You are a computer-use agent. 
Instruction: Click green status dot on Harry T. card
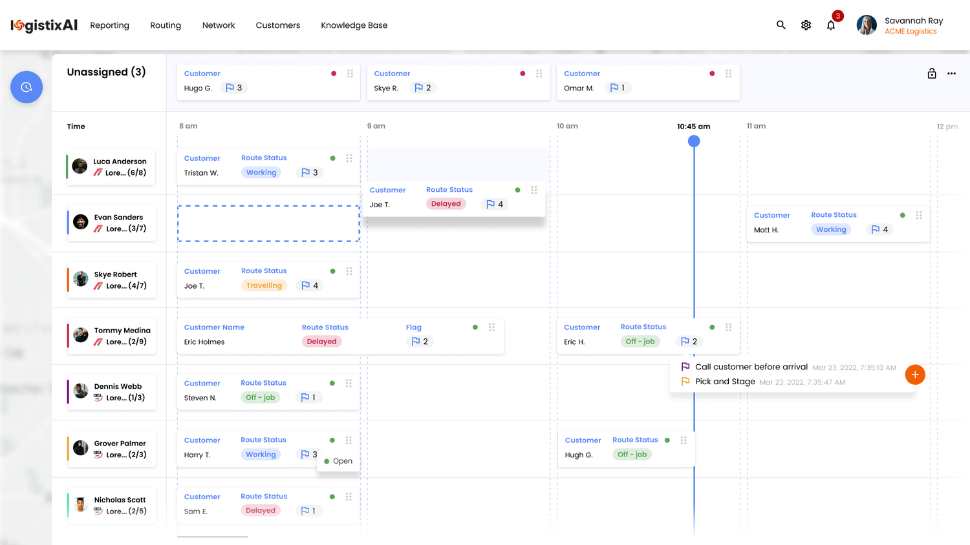pyautogui.click(x=332, y=440)
